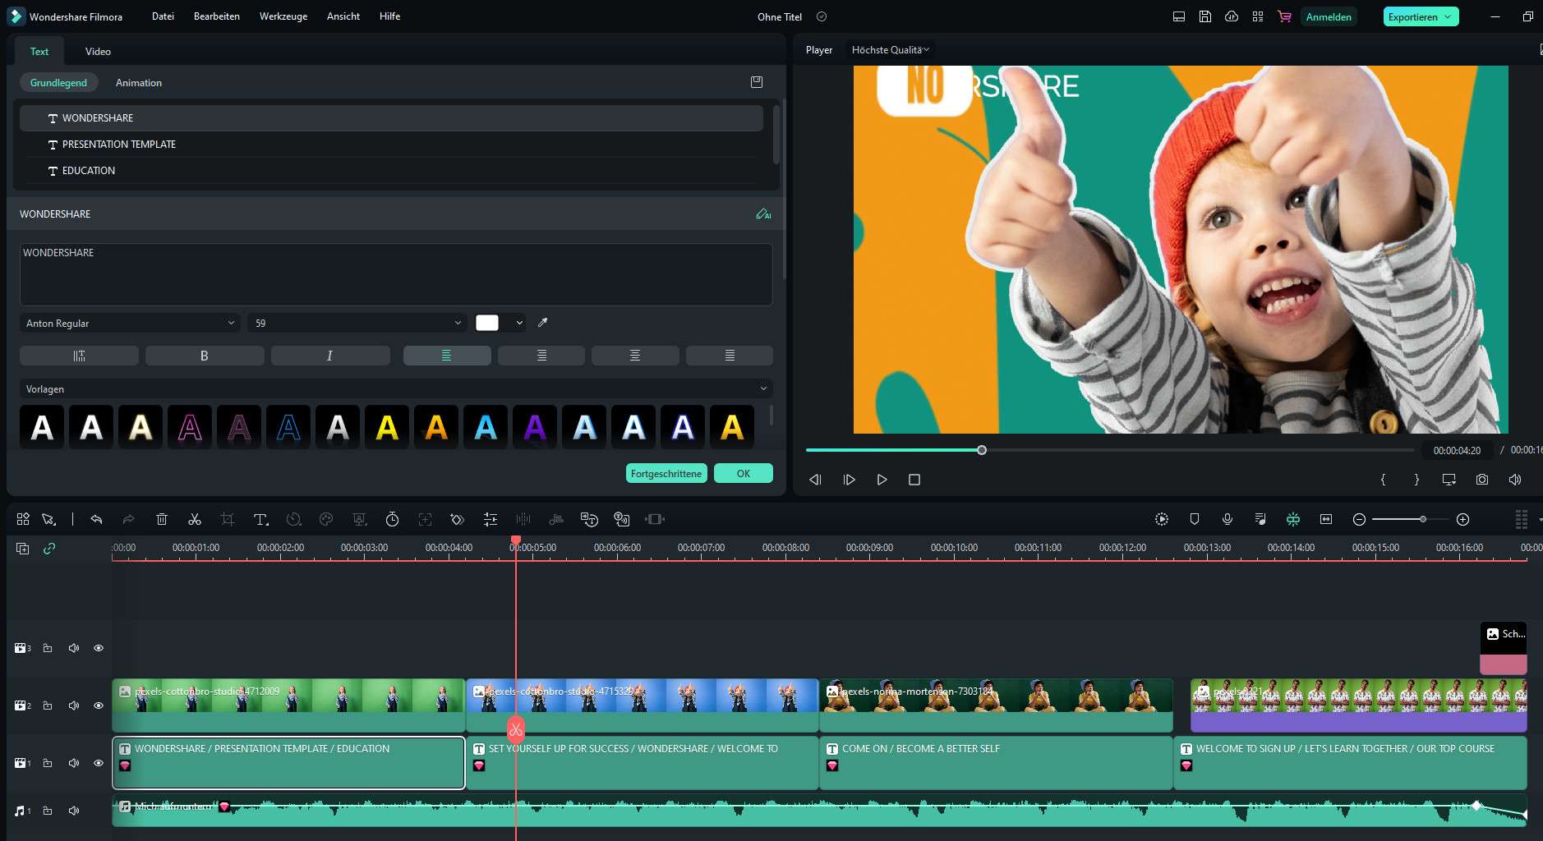Click the cloud upload icon in title bar

(1232, 16)
